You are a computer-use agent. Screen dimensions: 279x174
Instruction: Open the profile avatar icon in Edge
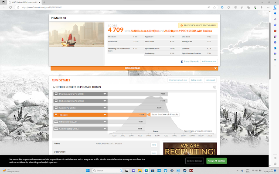tap(262, 7)
